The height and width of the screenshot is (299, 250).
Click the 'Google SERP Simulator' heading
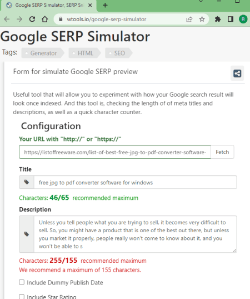75,36
